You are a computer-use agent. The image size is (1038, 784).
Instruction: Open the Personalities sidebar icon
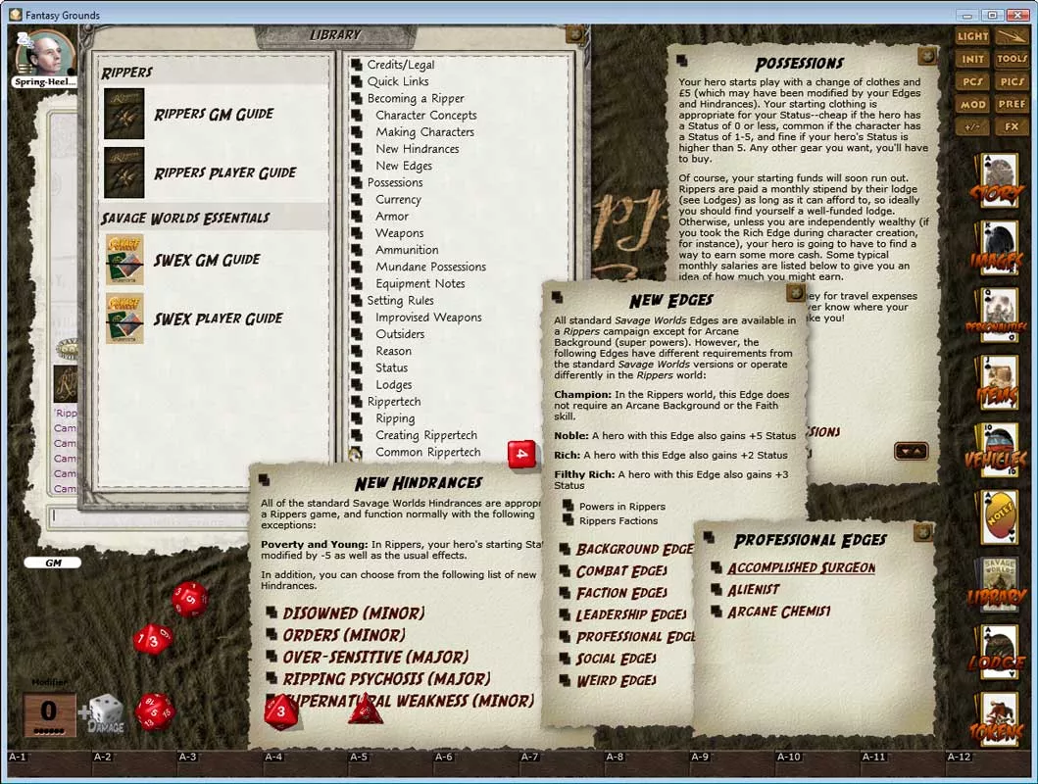[x=998, y=316]
